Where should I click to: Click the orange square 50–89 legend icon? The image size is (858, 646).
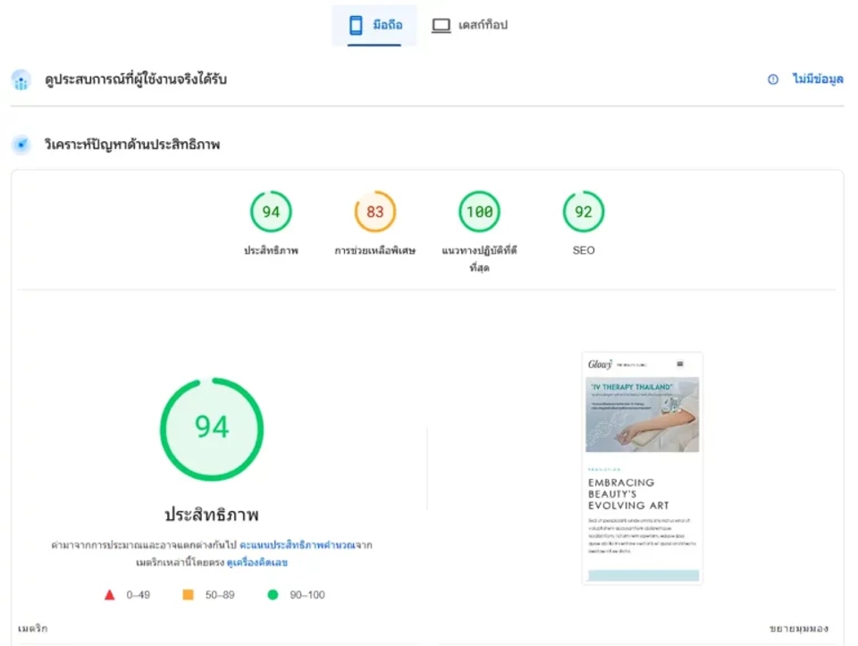pos(188,594)
